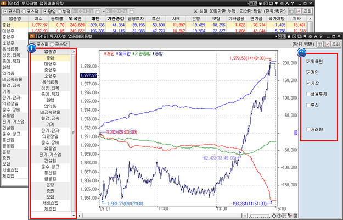This screenshot has height=220, width=343.
Task: Open help question mark in back window title bar
Action: tap(293, 3)
